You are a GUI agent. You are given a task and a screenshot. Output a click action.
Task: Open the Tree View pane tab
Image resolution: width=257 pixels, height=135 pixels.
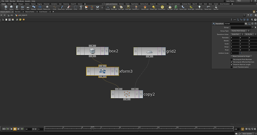[17, 12]
